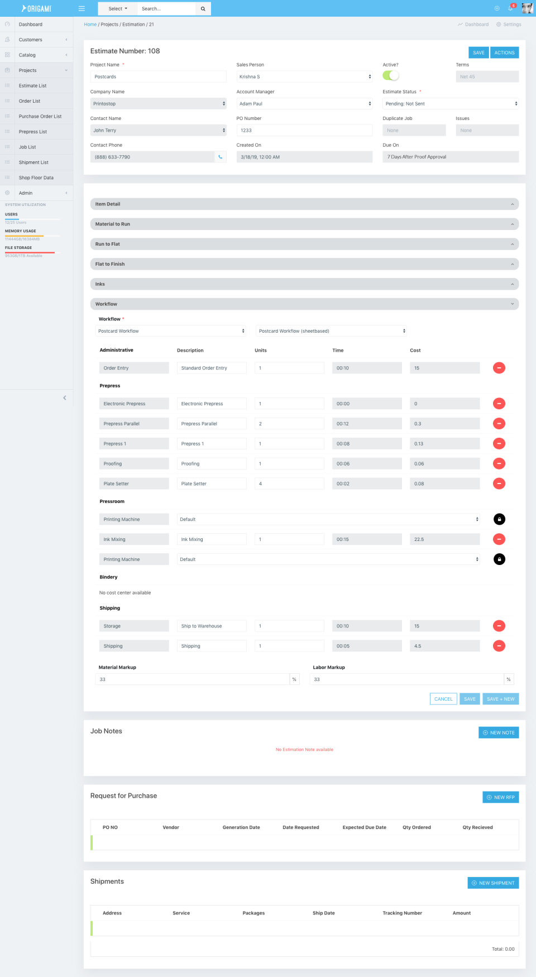536x977 pixels.
Task: Click the Project Name input field
Action: [159, 76]
